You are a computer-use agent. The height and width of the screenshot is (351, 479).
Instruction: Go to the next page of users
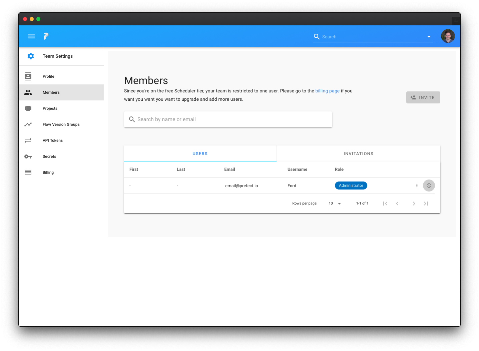tap(414, 204)
